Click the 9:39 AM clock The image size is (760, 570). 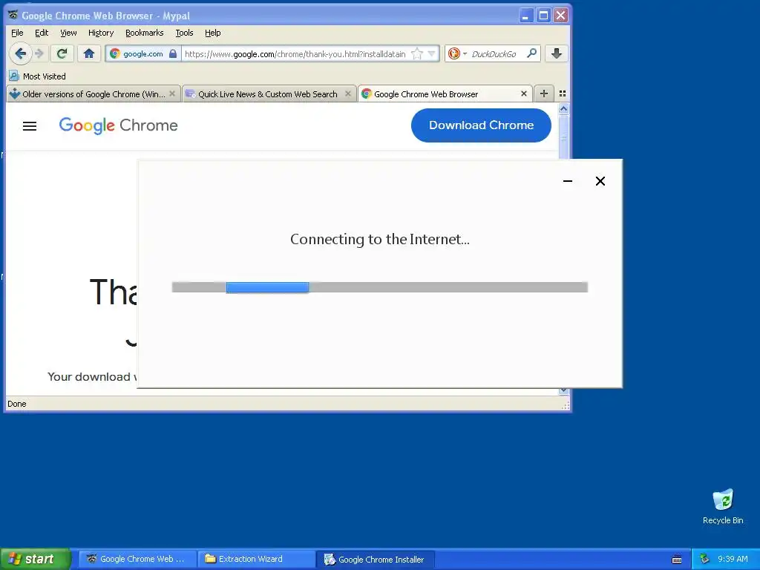[x=733, y=559]
